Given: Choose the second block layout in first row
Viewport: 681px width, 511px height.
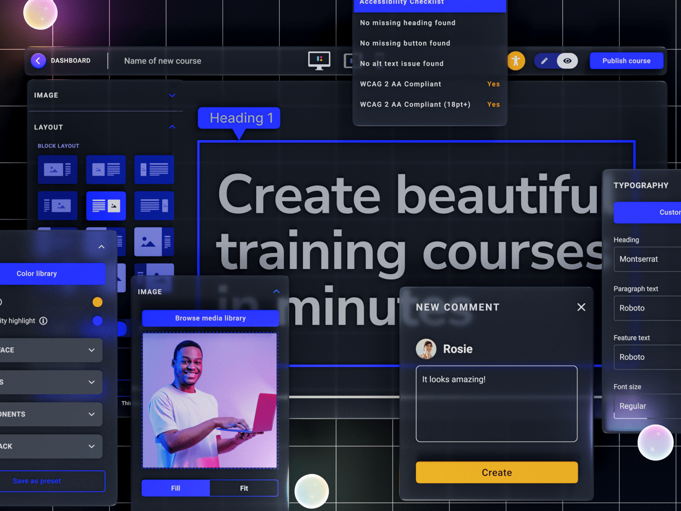Looking at the screenshot, I should pos(106,169).
